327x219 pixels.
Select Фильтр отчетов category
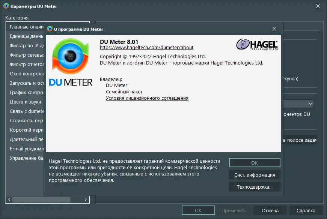25,64
